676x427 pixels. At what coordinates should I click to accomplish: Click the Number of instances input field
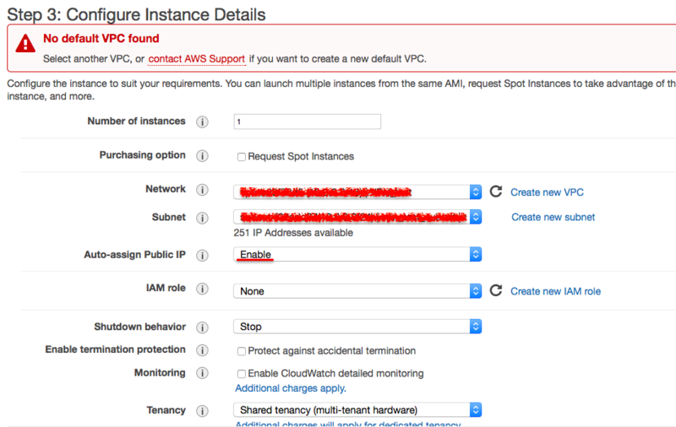pos(307,122)
